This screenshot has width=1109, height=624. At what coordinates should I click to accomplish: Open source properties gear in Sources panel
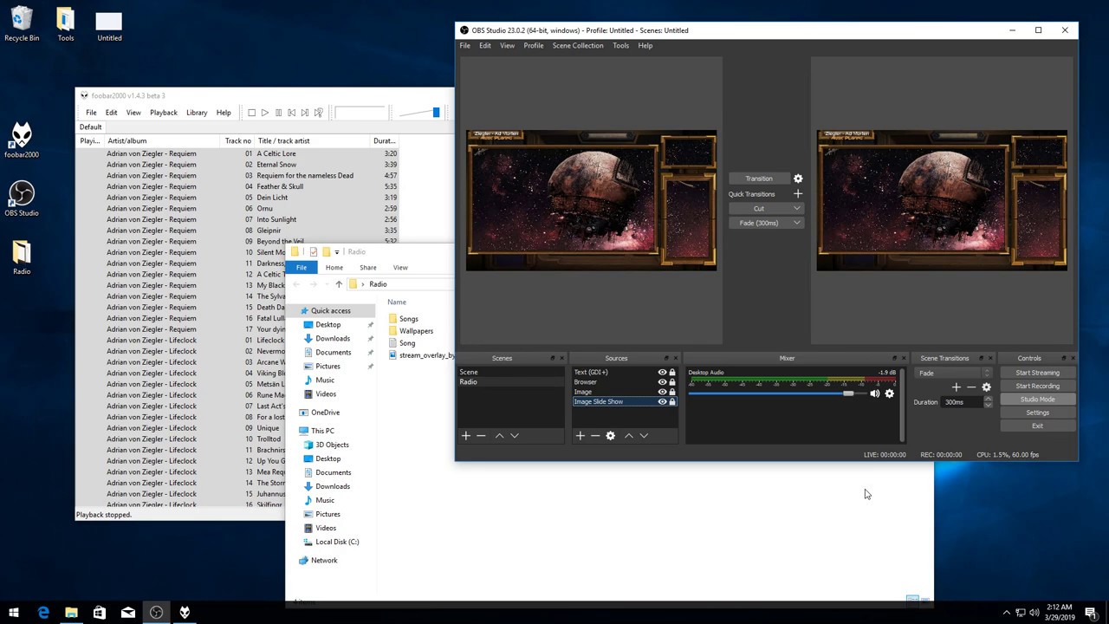point(611,436)
